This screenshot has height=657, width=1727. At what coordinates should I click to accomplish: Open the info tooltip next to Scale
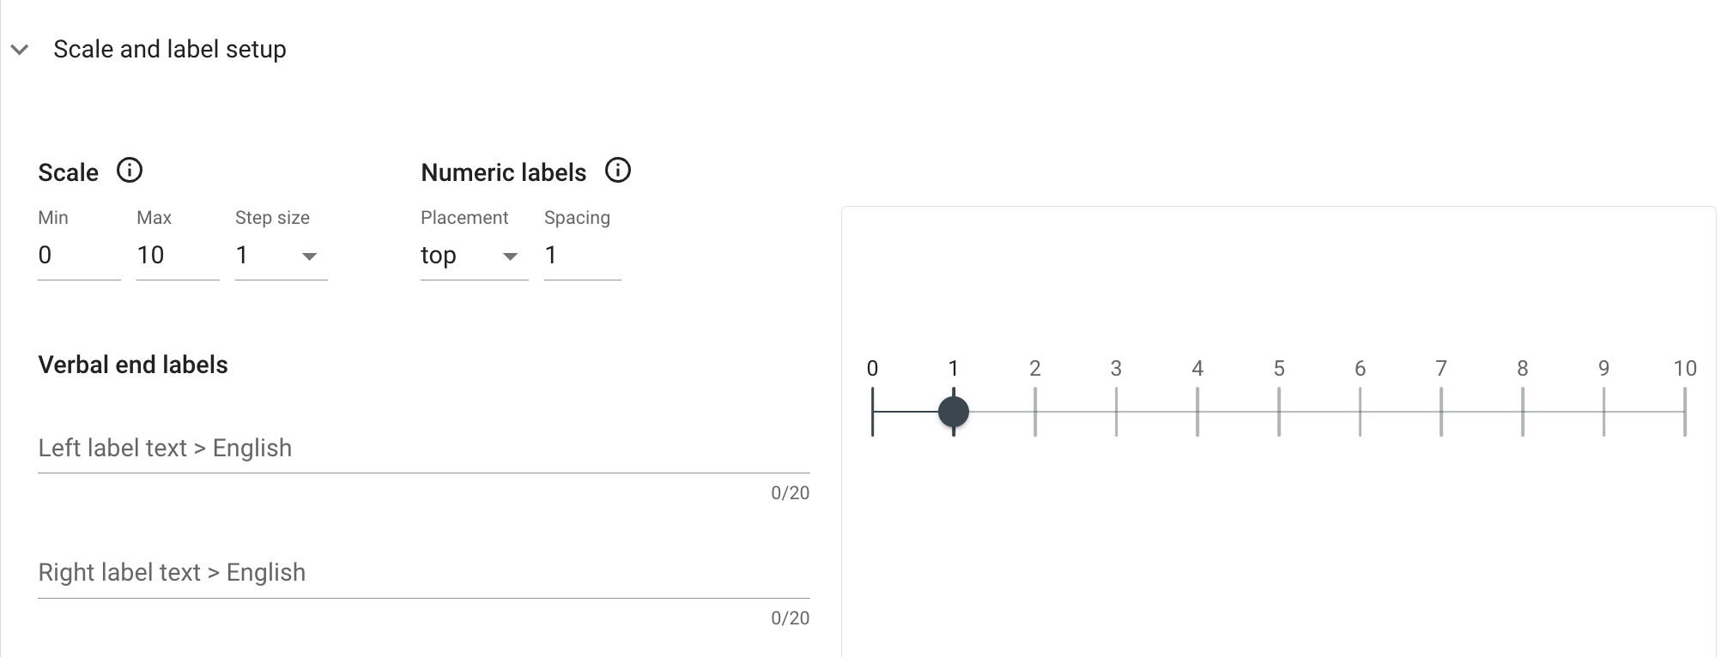(x=130, y=171)
